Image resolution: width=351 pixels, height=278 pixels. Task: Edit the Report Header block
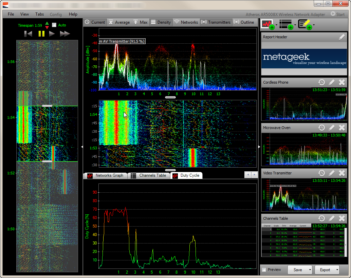341,37
